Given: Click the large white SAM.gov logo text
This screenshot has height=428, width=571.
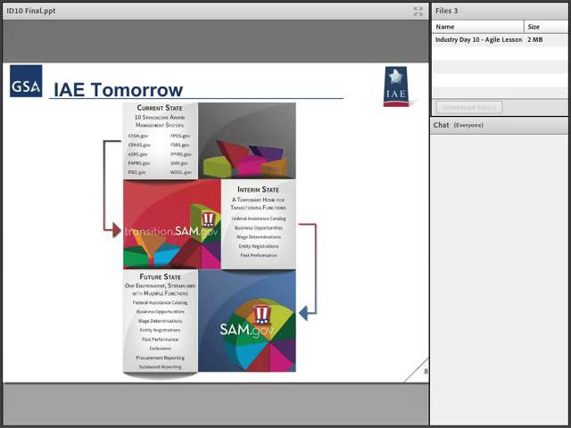Looking at the screenshot, I should tap(246, 329).
